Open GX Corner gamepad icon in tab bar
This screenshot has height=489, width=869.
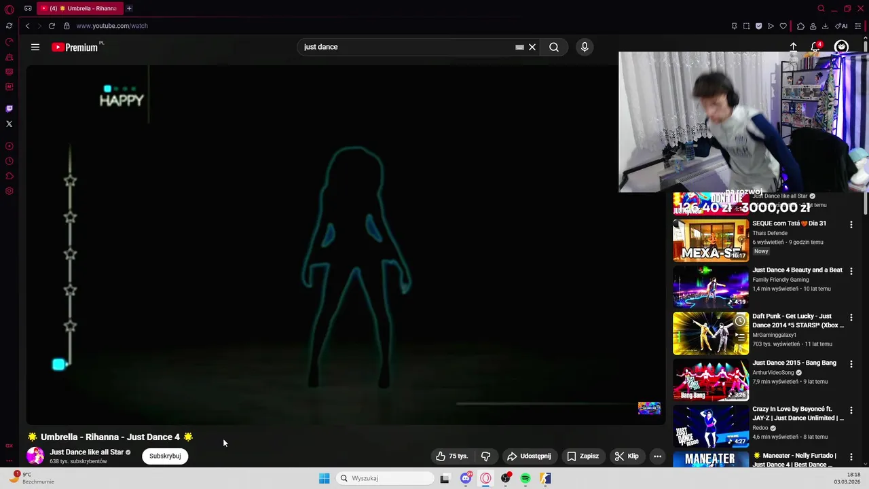pyautogui.click(x=28, y=8)
